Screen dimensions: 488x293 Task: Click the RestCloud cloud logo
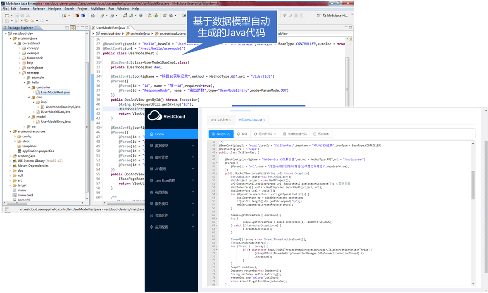click(x=155, y=116)
